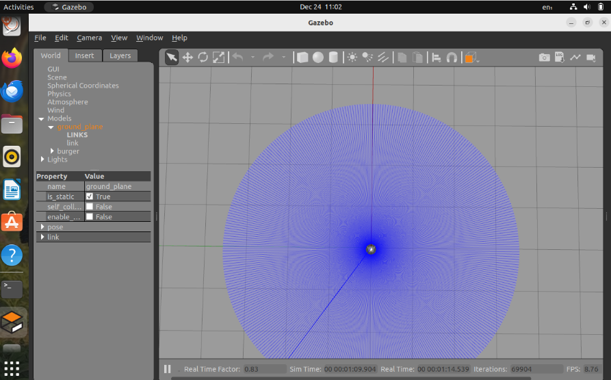Viewport: 611px width, 380px height.
Task: Select the link item under LINKS
Action: click(73, 142)
